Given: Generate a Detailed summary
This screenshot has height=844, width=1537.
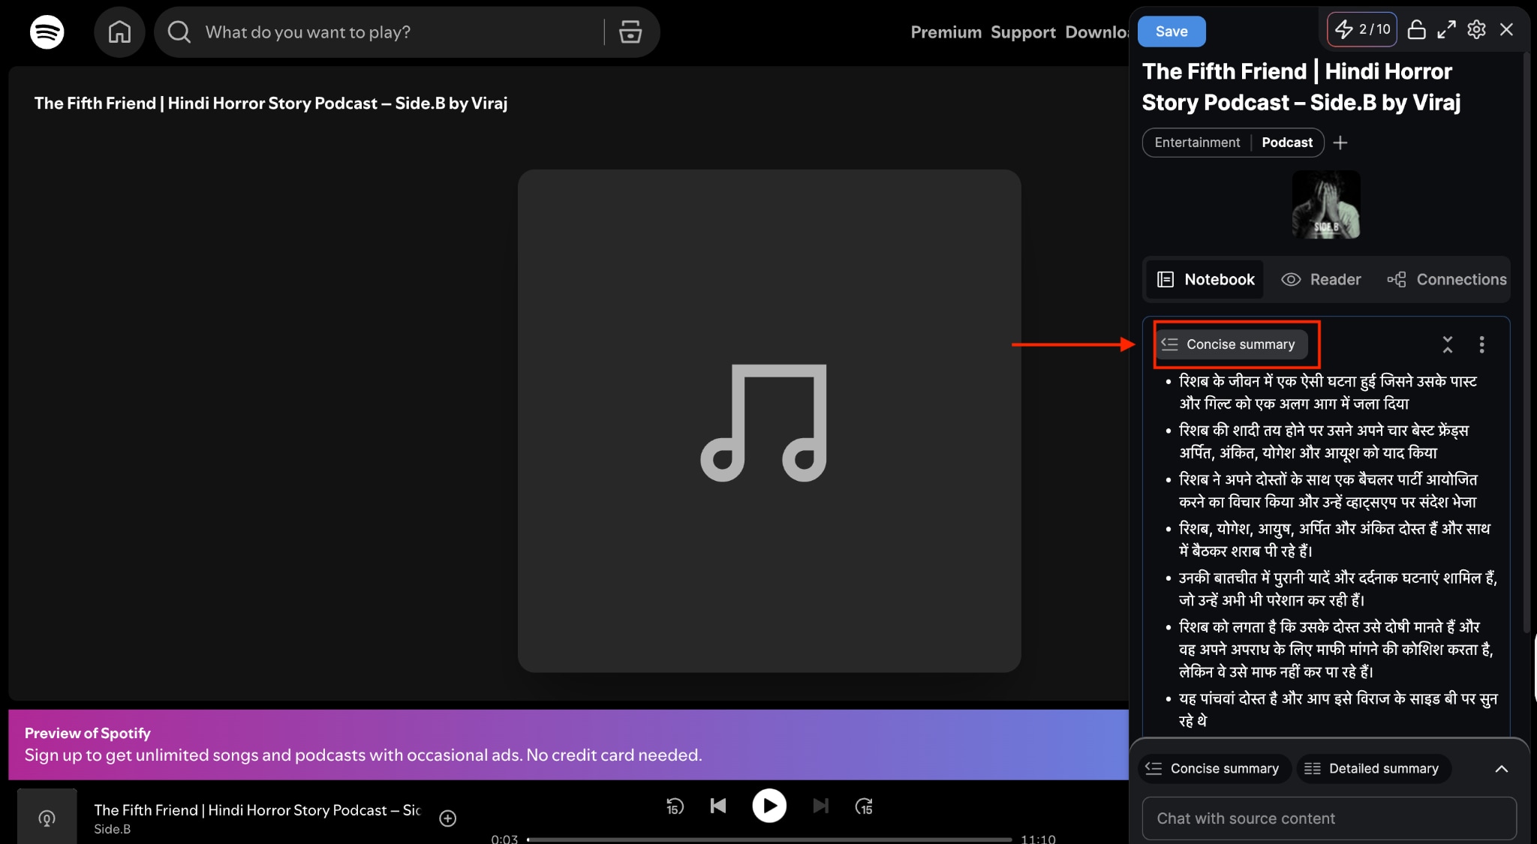Looking at the screenshot, I should coord(1373,769).
